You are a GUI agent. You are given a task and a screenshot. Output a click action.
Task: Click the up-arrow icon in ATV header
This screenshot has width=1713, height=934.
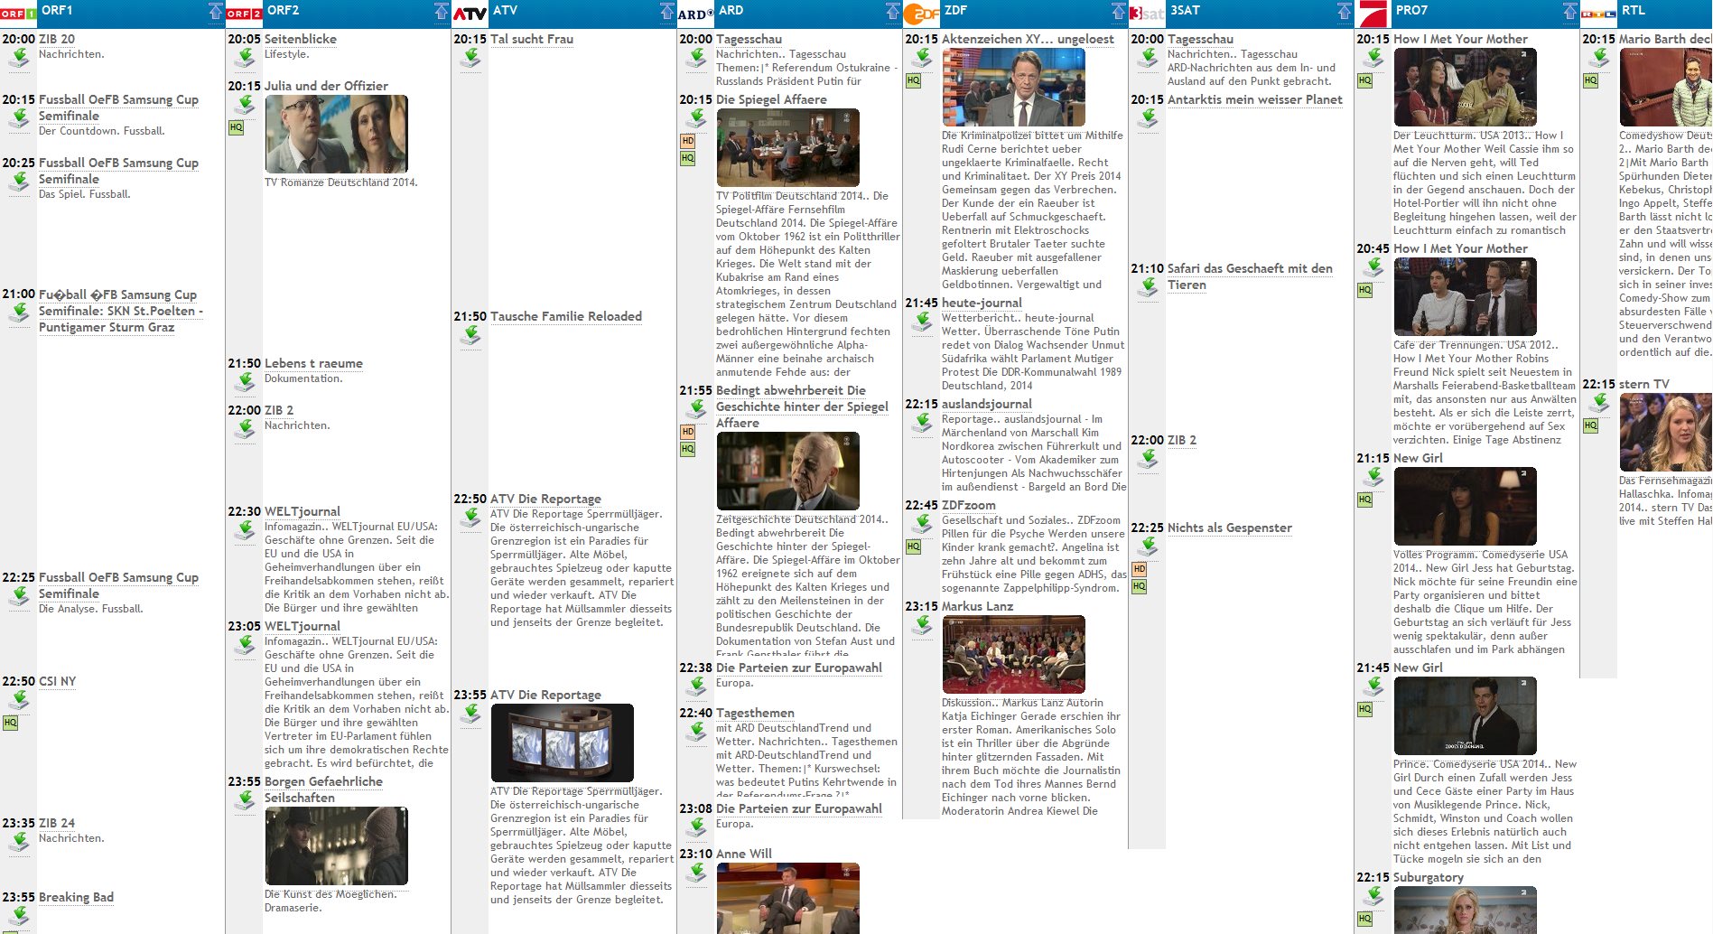pyautogui.click(x=666, y=11)
